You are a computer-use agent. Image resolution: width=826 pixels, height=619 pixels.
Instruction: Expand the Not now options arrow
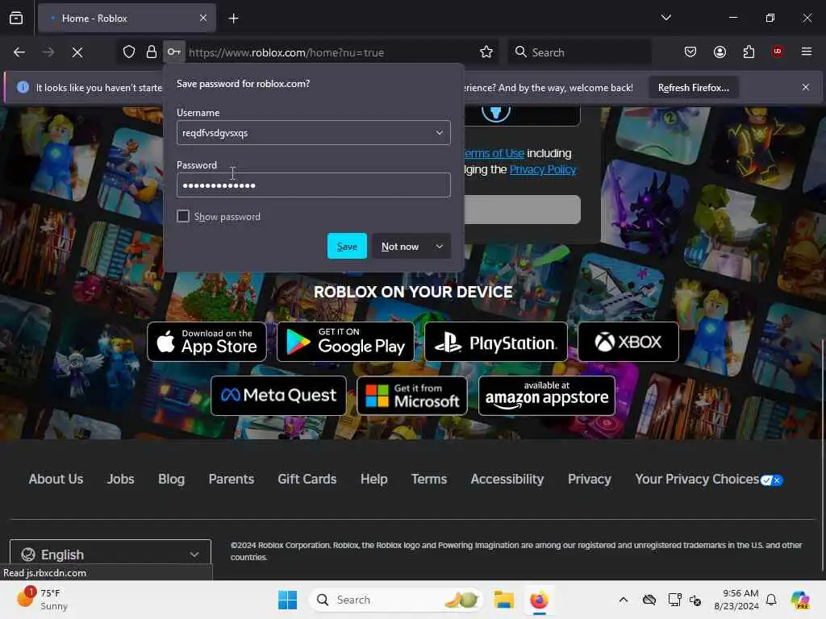point(440,247)
